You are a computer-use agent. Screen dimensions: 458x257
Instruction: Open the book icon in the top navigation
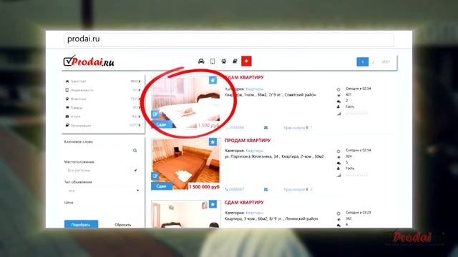tap(235, 61)
